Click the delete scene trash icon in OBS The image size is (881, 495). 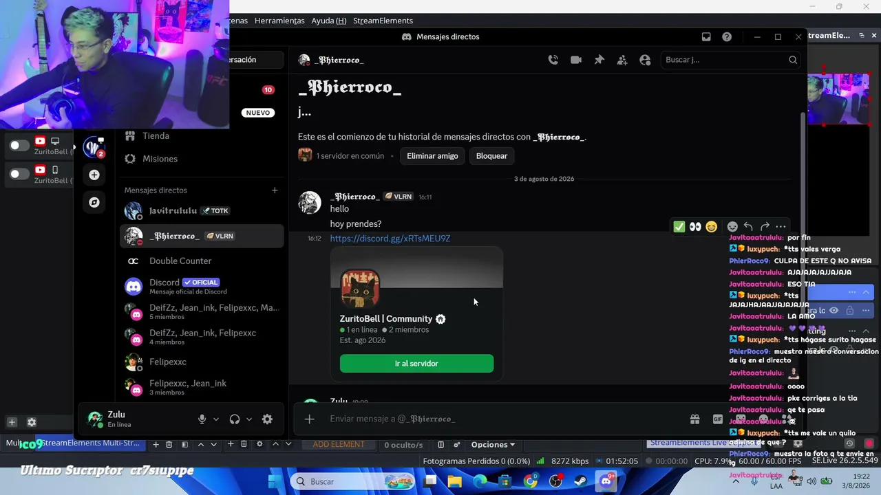[169, 445]
